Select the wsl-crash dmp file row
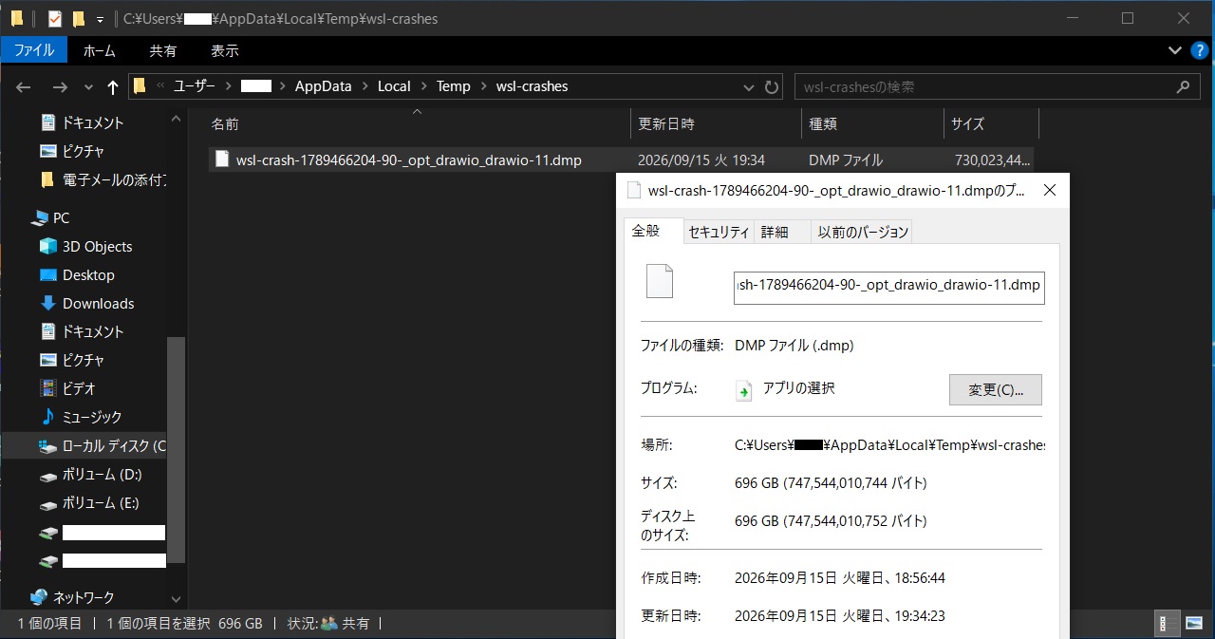Image resolution: width=1215 pixels, height=639 pixels. point(621,160)
